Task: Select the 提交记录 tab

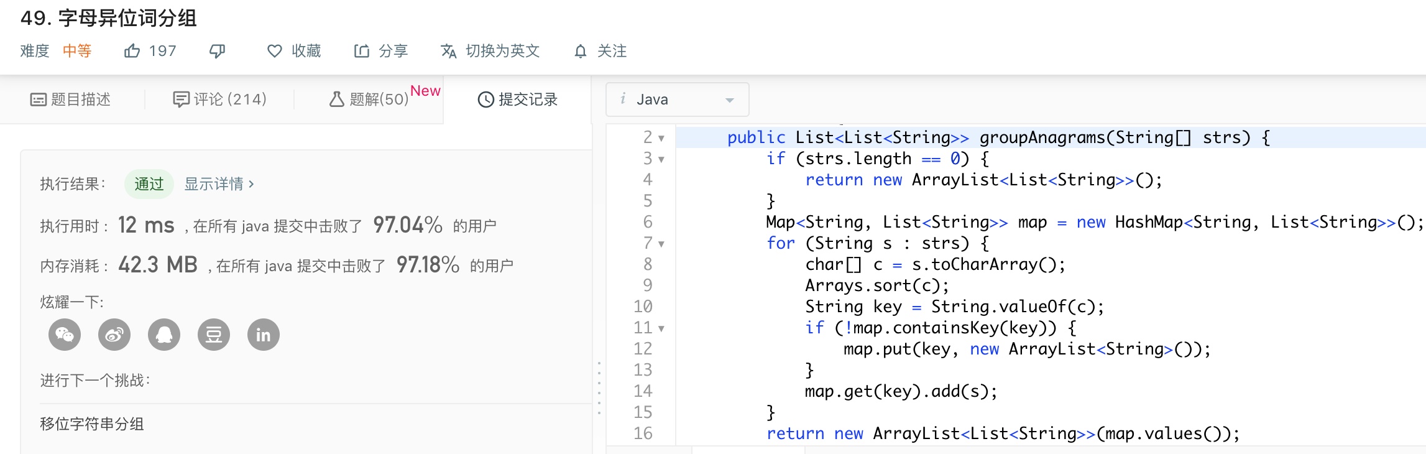Action: pos(517,100)
